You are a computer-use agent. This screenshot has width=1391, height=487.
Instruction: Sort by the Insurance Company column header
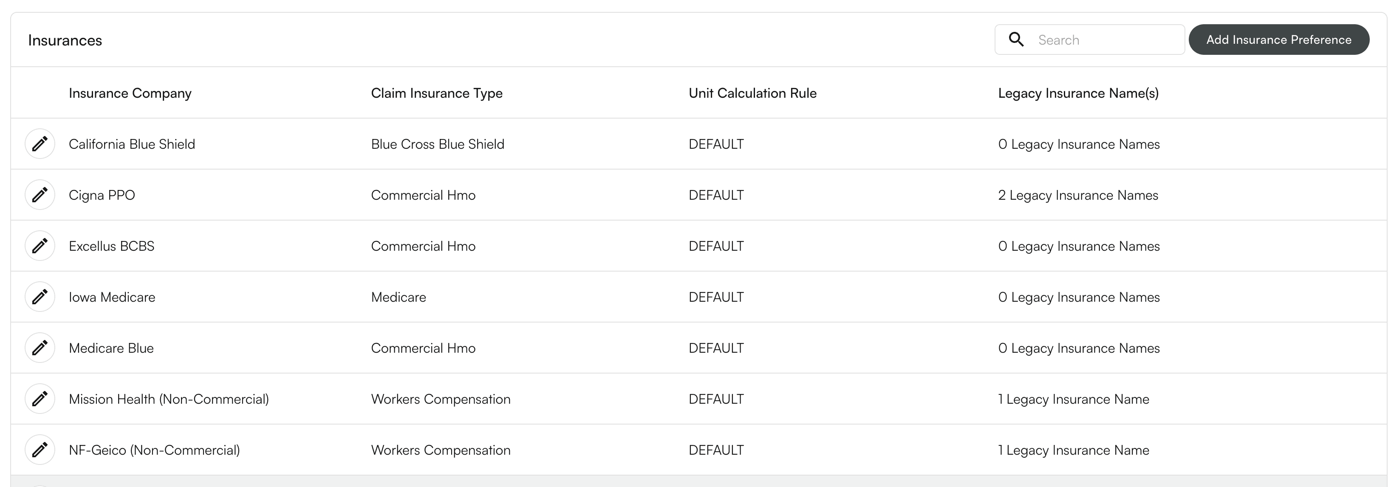130,93
